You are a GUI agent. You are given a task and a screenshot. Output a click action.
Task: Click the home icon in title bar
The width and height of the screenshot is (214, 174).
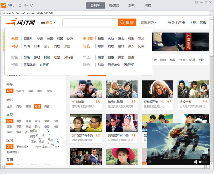(20, 5)
